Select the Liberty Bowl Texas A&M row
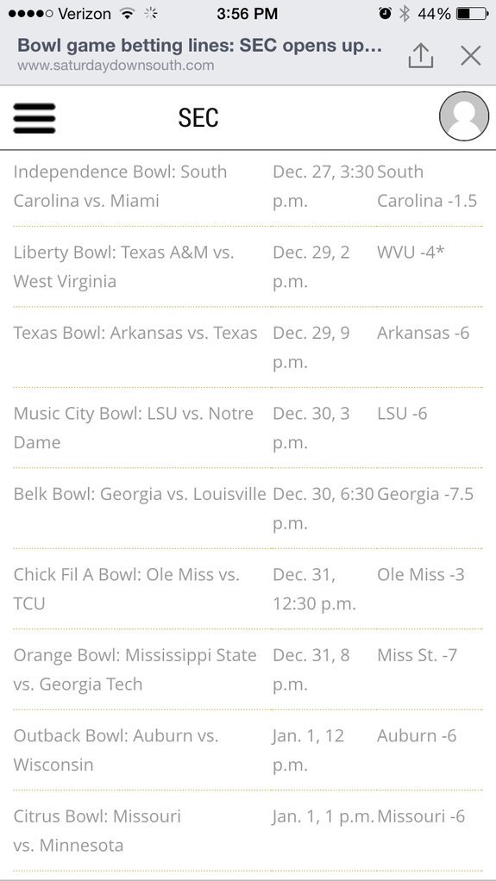Viewport: 496px width, 881px height. tap(248, 267)
